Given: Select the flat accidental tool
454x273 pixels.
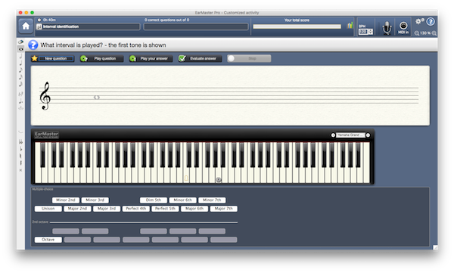Looking at the screenshot, I should coord(21,149).
